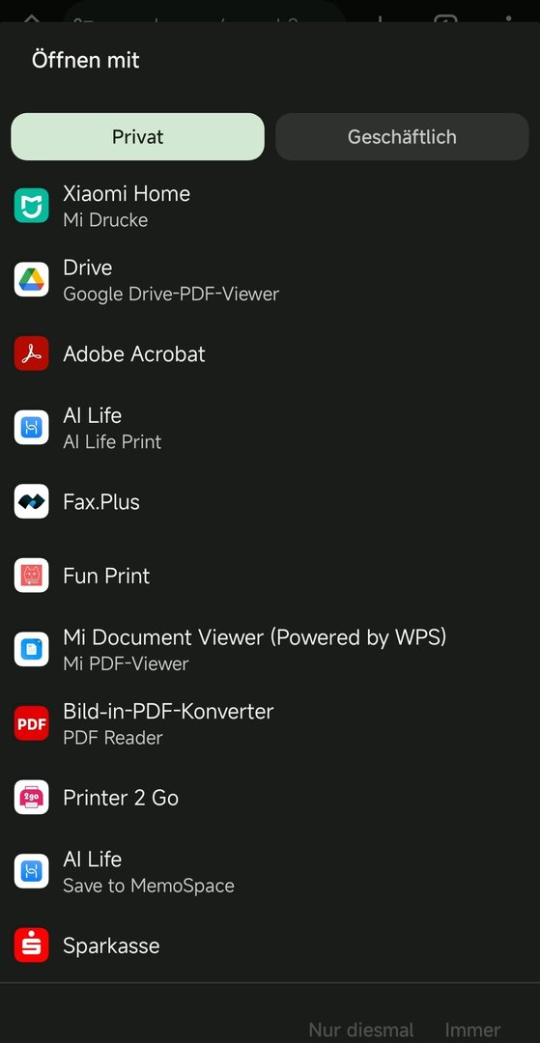The image size is (540, 1043).
Task: Choose the Bild-in-PDF-Konverter list label
Action: coord(168,711)
